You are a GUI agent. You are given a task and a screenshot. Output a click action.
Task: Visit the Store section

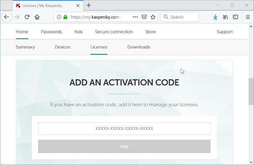coord(151,32)
